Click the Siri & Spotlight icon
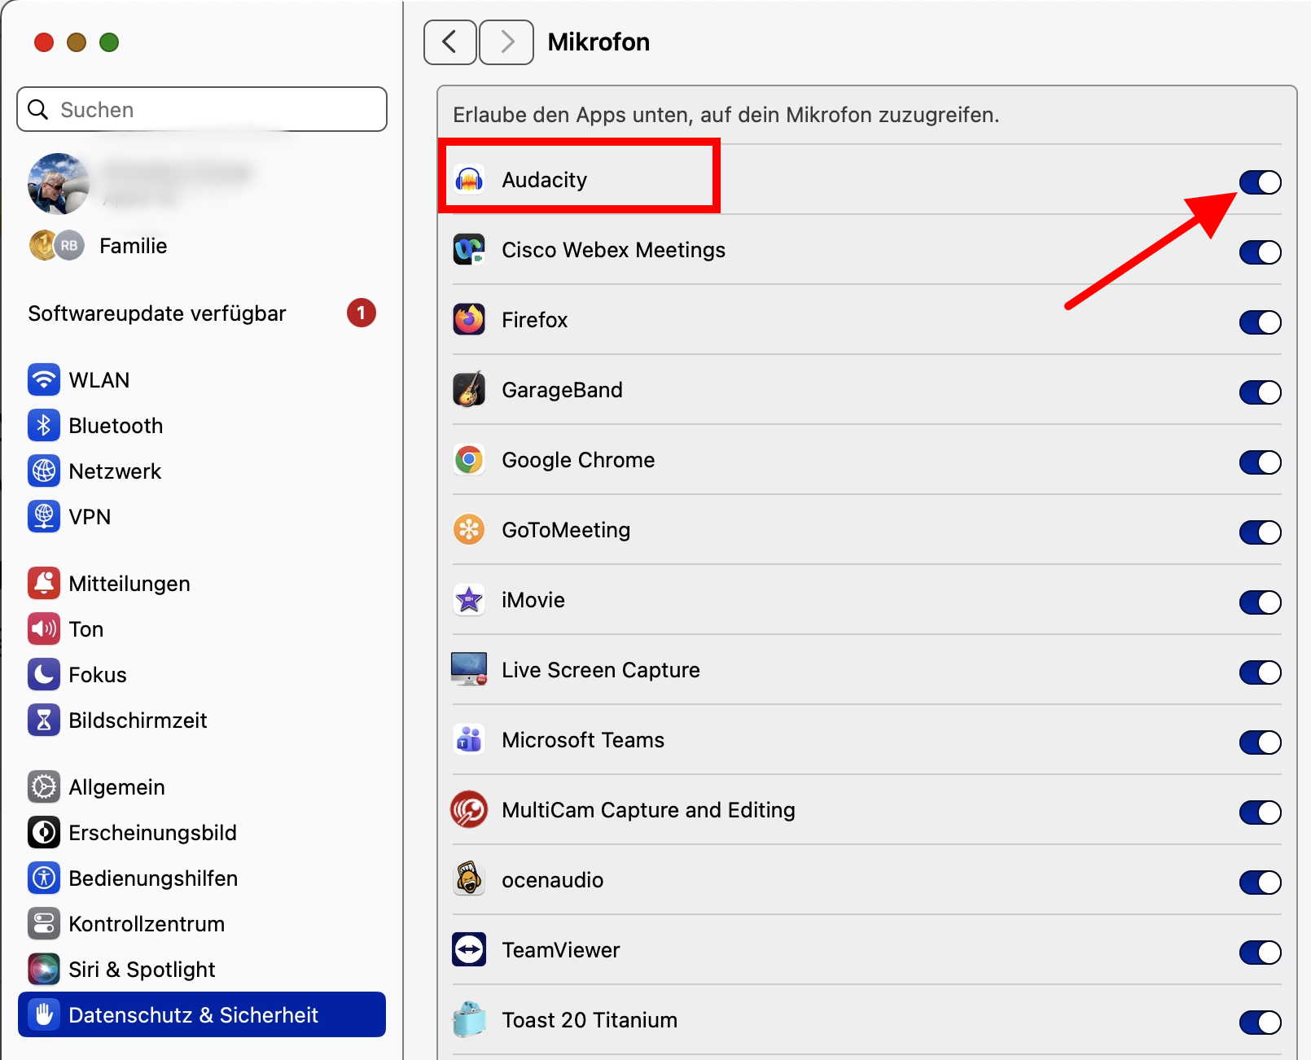The width and height of the screenshot is (1311, 1060). pyautogui.click(x=44, y=969)
